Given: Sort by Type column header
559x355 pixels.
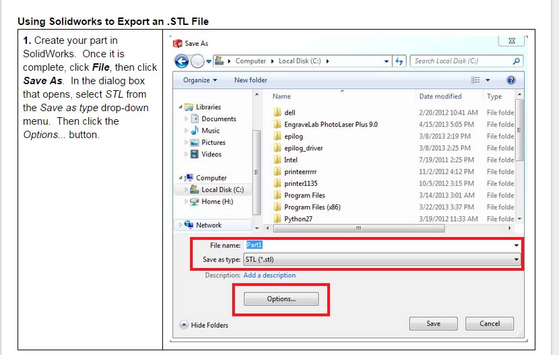Looking at the screenshot, I should pos(494,96).
